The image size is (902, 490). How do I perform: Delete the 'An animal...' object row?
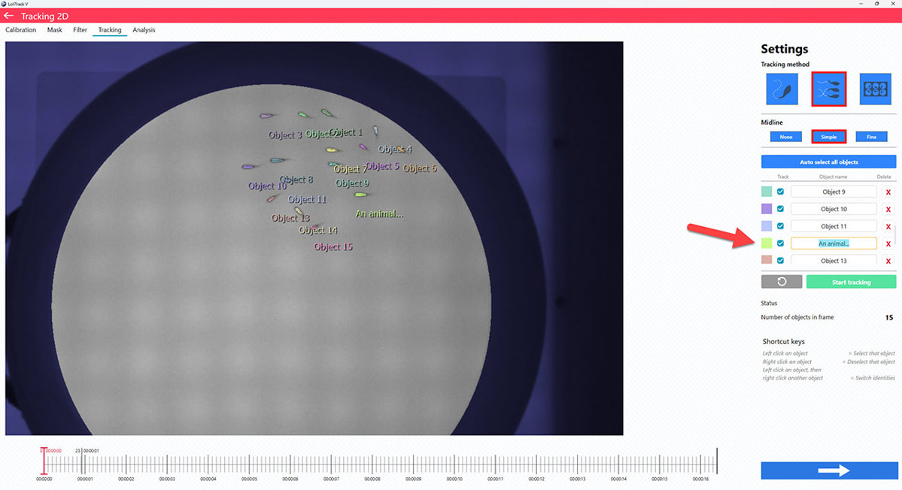[x=888, y=243]
